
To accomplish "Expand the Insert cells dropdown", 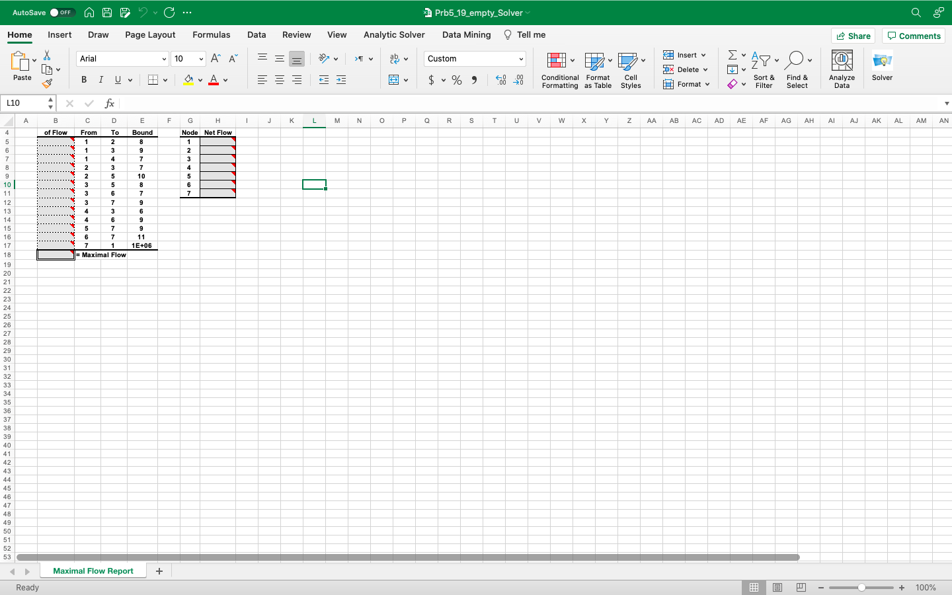I will (703, 55).
